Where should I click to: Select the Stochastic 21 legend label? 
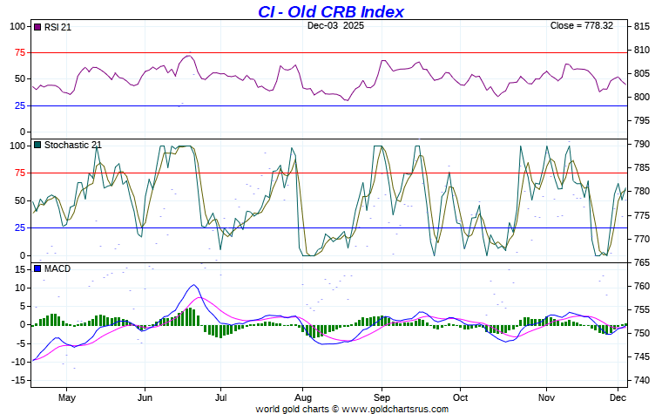click(x=73, y=146)
